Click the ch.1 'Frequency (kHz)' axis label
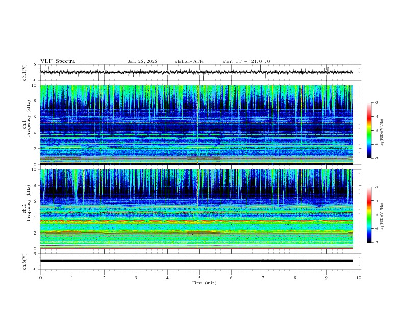This screenshot has width=404, height=312. click(x=29, y=118)
